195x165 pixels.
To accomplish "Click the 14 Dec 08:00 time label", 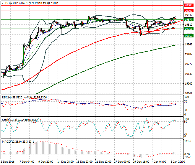I will (65, 162).
